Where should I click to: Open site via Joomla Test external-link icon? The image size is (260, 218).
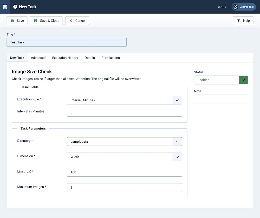click(x=235, y=7)
